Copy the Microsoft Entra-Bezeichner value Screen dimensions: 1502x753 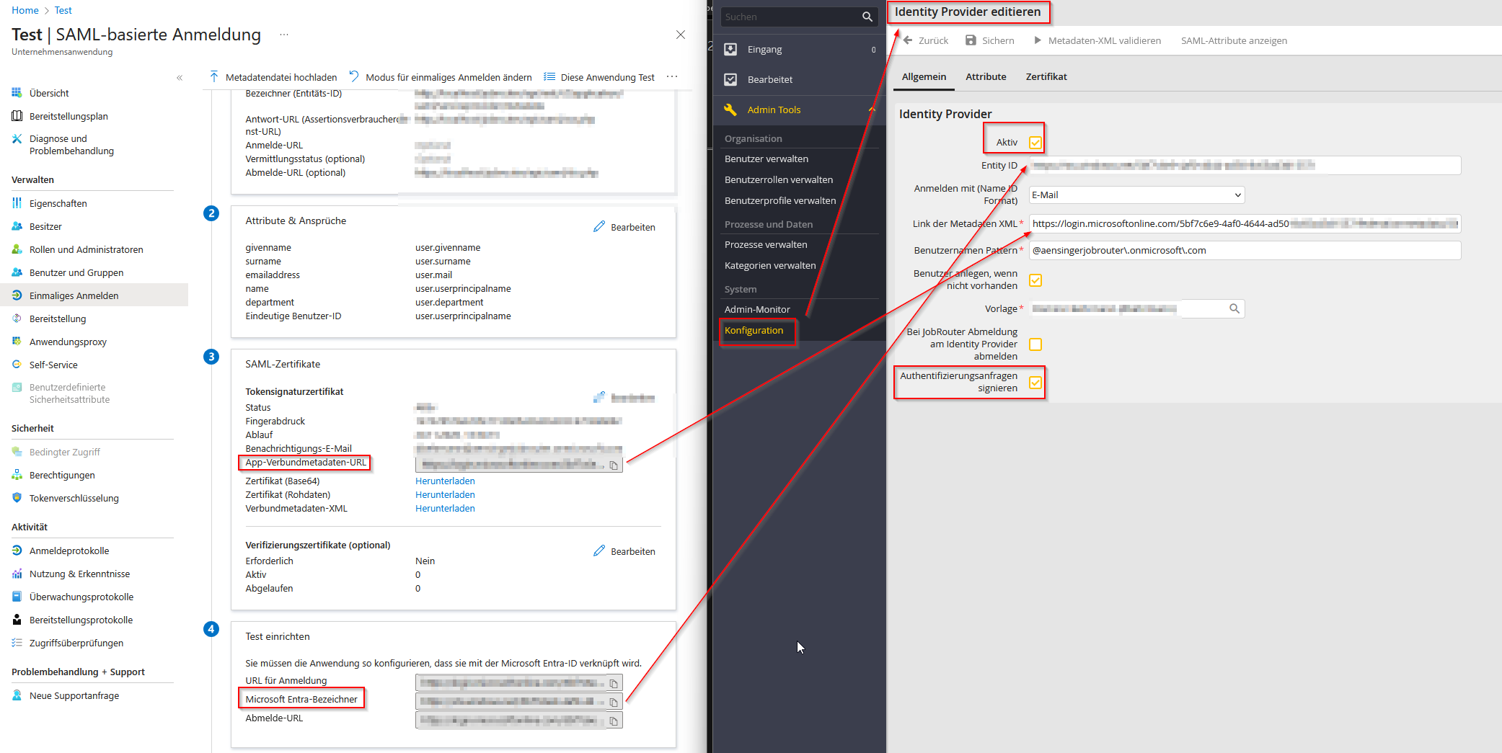(614, 702)
